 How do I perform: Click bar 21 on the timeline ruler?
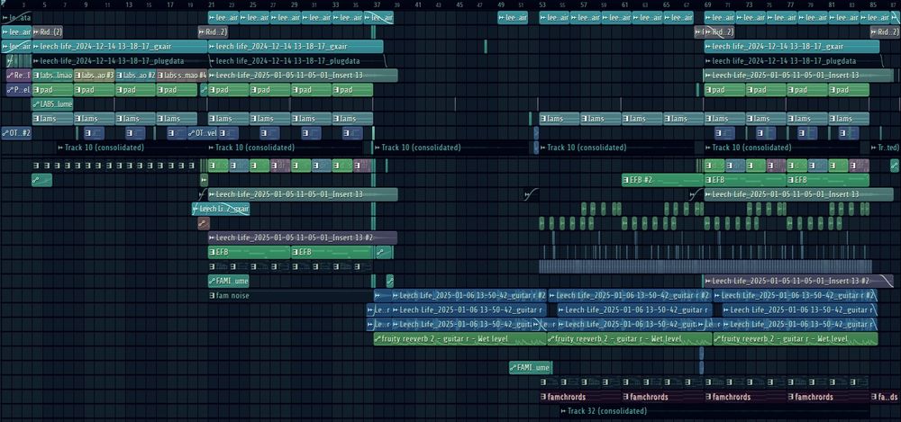(x=211, y=4)
